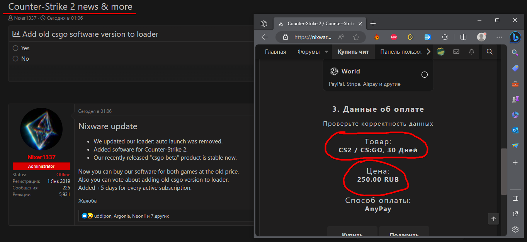Open sidebar Search icon
This screenshot has height=242, width=527.
tap(515, 52)
